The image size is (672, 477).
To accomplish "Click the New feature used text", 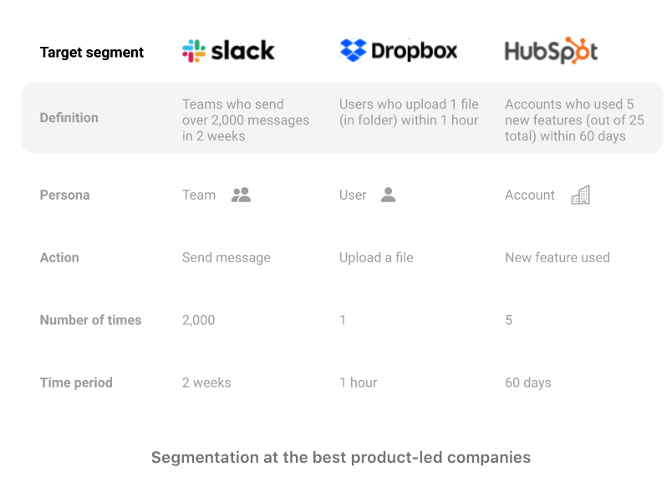I will (557, 257).
